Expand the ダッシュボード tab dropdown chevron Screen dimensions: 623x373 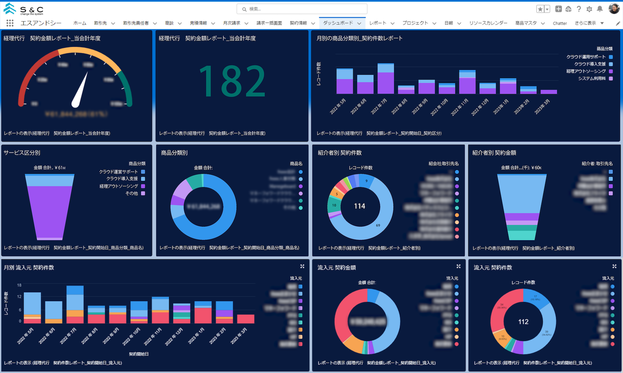[359, 23]
